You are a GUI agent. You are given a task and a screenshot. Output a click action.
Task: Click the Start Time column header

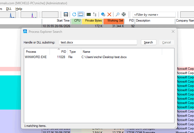click(56, 21)
